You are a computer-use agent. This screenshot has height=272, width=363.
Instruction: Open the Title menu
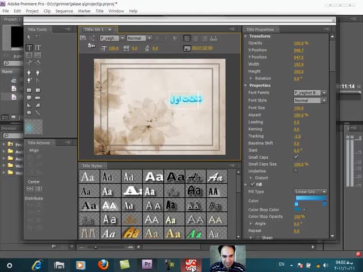click(x=100, y=11)
